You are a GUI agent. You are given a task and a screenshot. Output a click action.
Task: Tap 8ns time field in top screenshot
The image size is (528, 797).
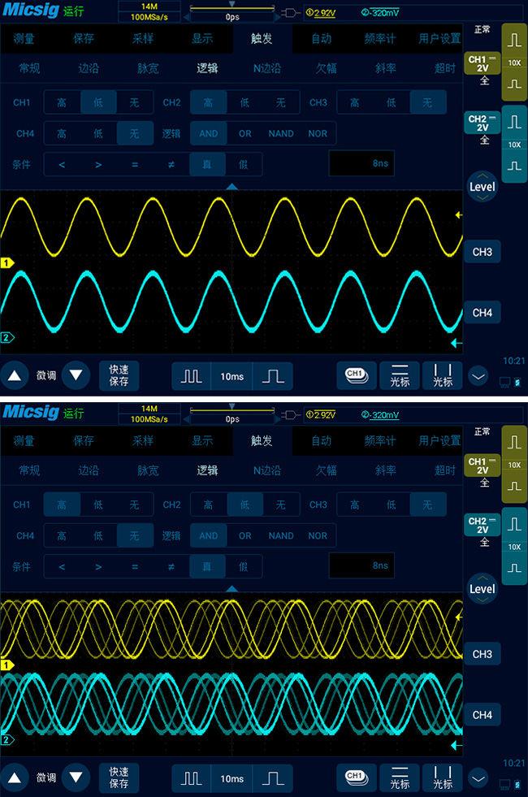click(x=361, y=163)
